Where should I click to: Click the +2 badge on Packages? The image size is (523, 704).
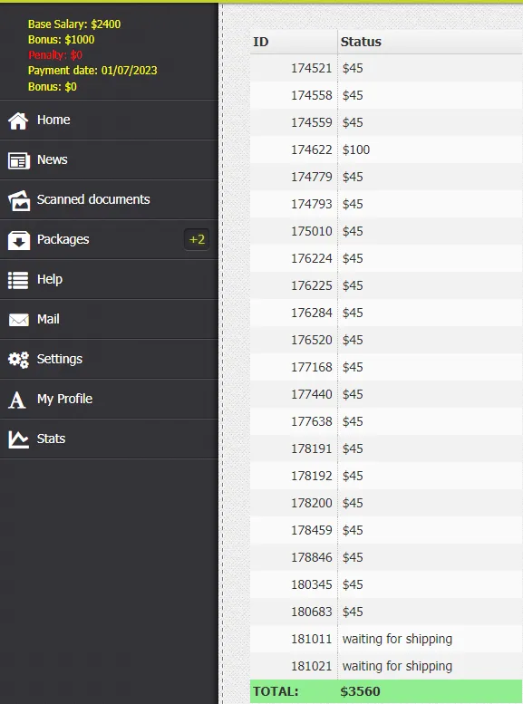(197, 239)
